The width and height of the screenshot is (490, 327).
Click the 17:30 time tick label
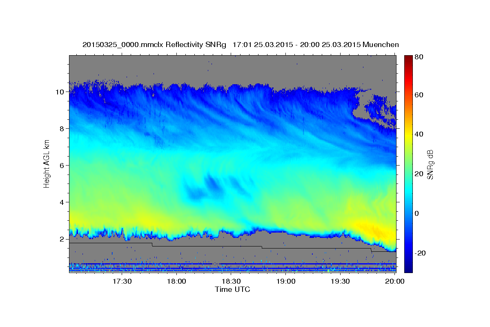[x=122, y=281]
